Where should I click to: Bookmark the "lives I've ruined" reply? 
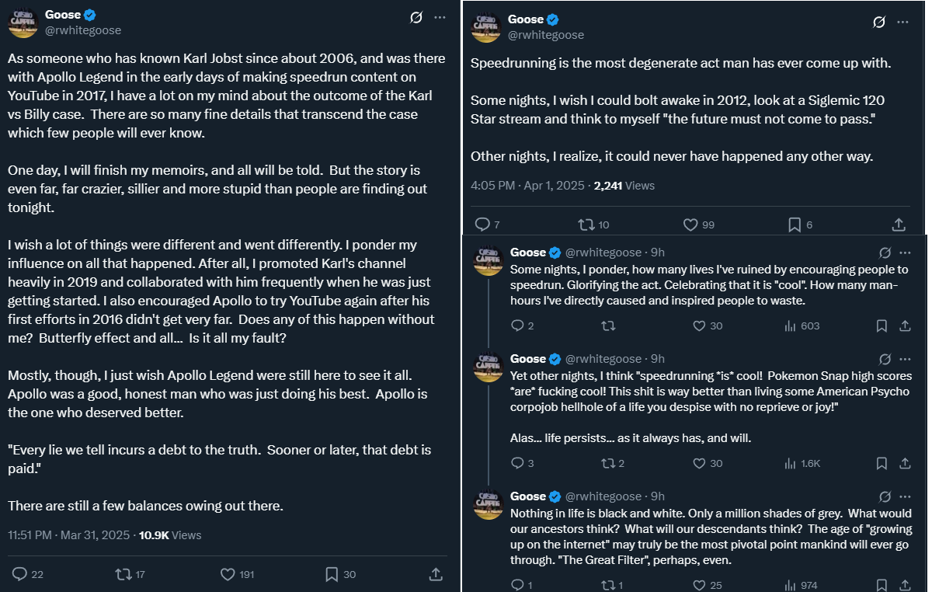pyautogui.click(x=882, y=326)
